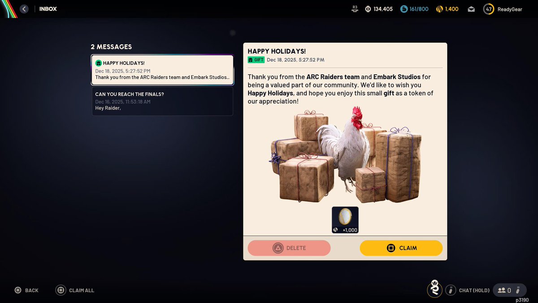This screenshot has width=538, height=303.
Task: Open the Can You Reach The Finals message
Action: tap(162, 101)
